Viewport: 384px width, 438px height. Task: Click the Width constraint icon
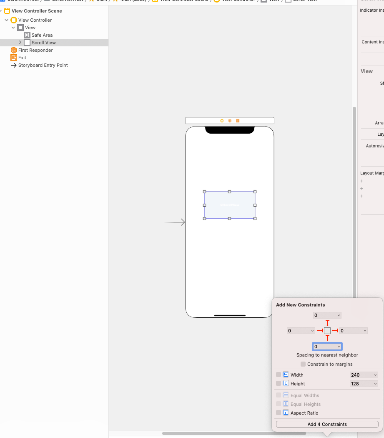pos(286,375)
